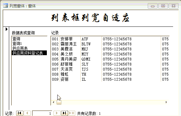Maximize the 列宽窗体 window

pyautogui.click(x=163, y=6)
